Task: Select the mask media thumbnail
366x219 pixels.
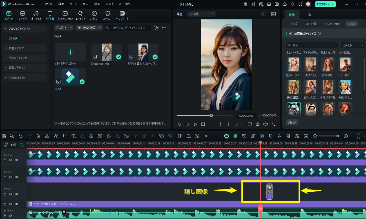Action: click(70, 77)
